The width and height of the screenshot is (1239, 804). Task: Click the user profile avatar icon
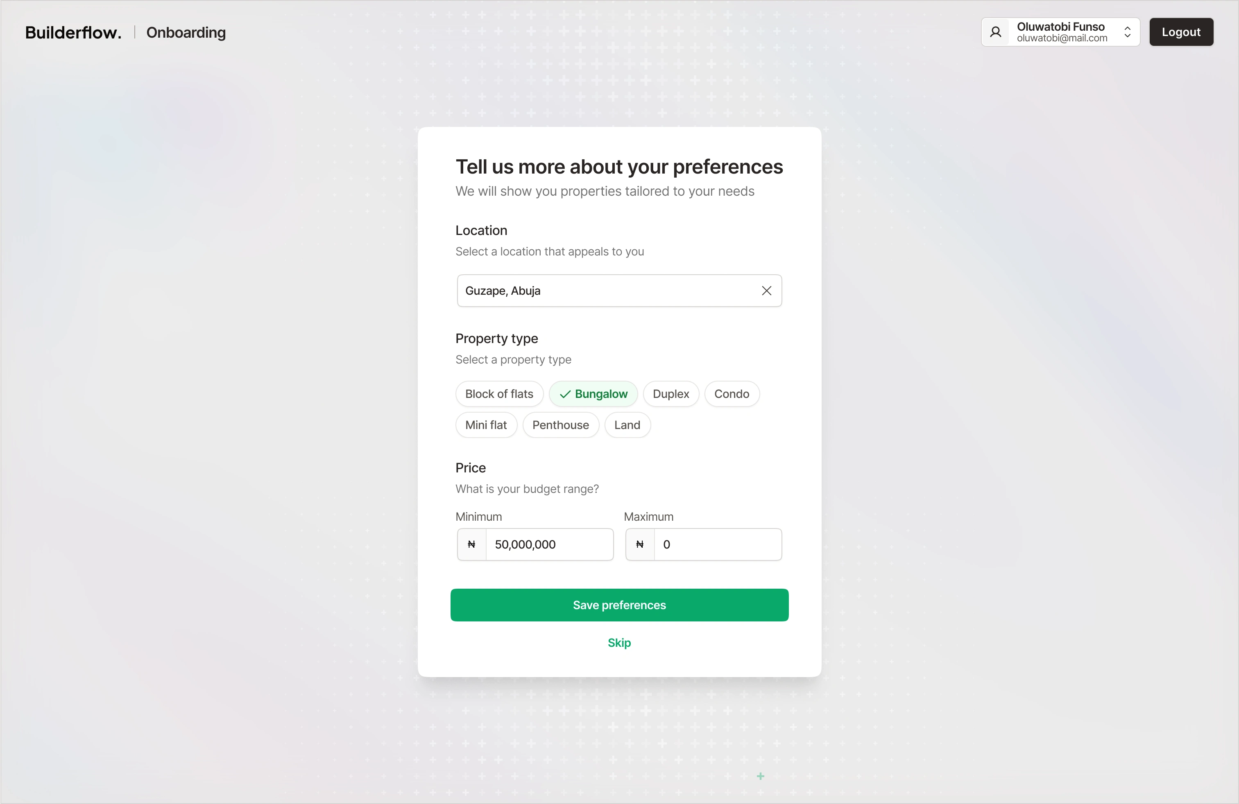tap(995, 32)
